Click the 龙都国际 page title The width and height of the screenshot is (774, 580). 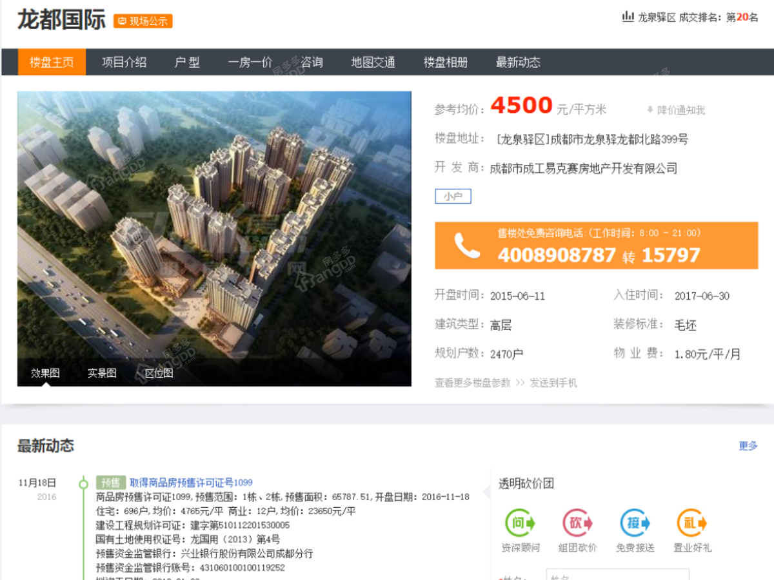point(61,20)
